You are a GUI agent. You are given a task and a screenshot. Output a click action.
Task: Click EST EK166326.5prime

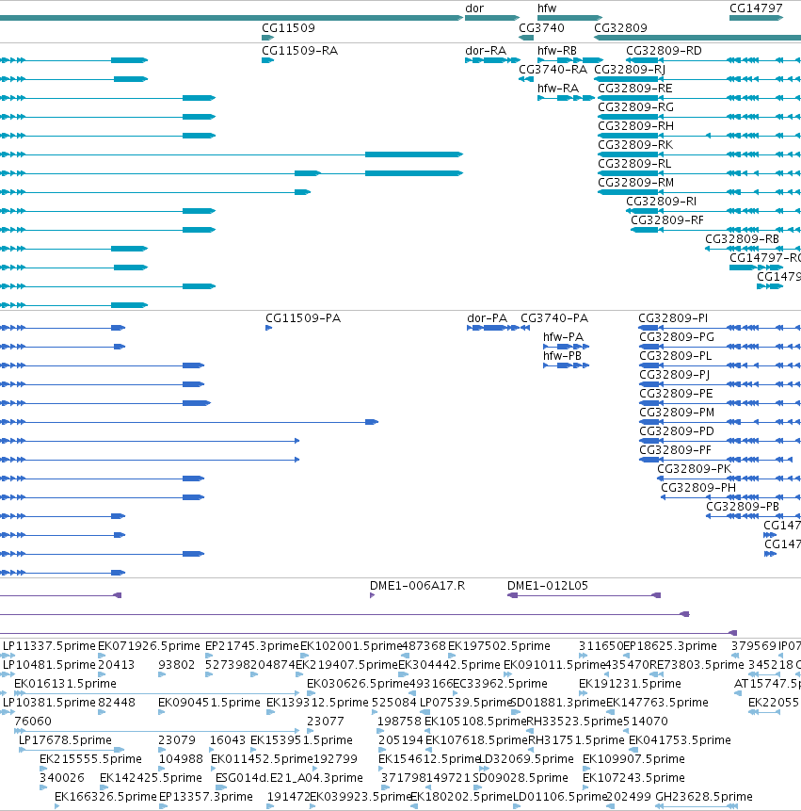(105, 797)
